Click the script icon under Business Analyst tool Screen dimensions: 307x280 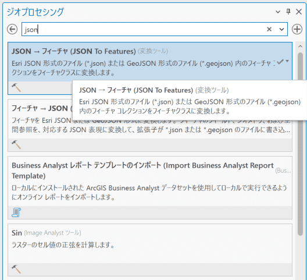(x=16, y=212)
